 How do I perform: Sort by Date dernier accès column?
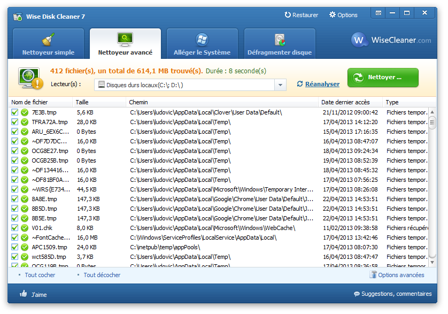(350, 102)
